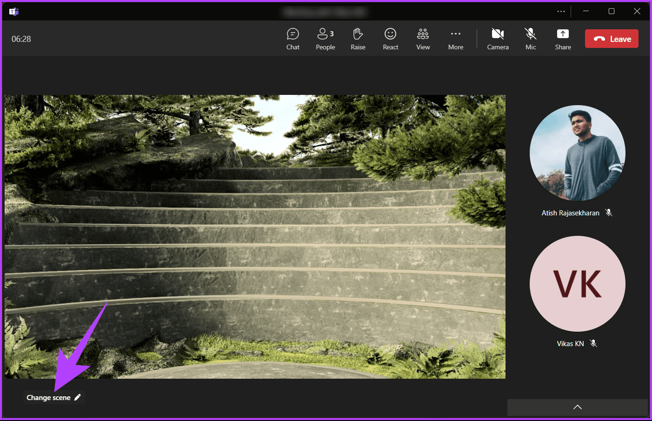Expand the participant strip chevron bar
This screenshot has height=421, width=652.
pyautogui.click(x=577, y=407)
